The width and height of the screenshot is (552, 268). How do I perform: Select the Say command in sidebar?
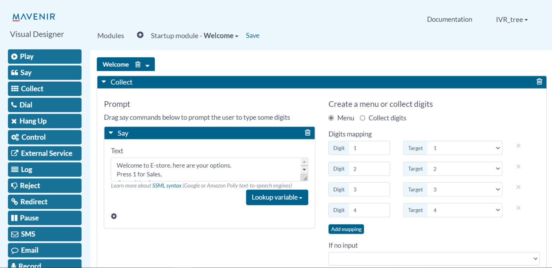tap(45, 73)
